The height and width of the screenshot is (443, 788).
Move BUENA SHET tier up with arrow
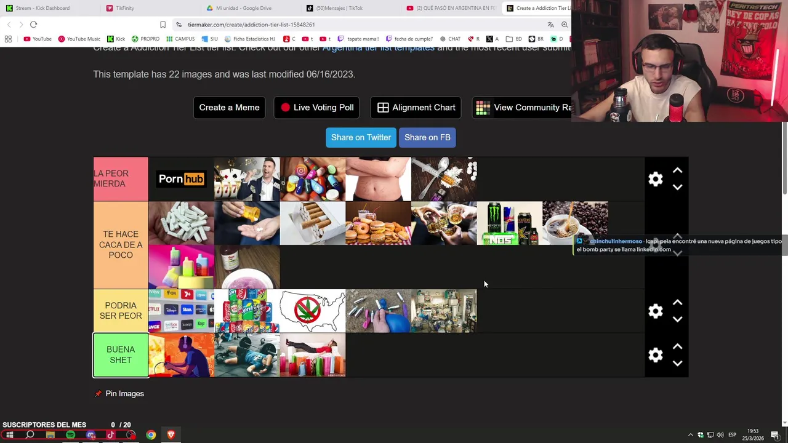pos(677,346)
